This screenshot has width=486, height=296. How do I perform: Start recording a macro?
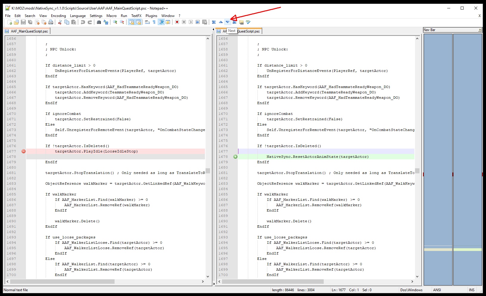(x=177, y=22)
